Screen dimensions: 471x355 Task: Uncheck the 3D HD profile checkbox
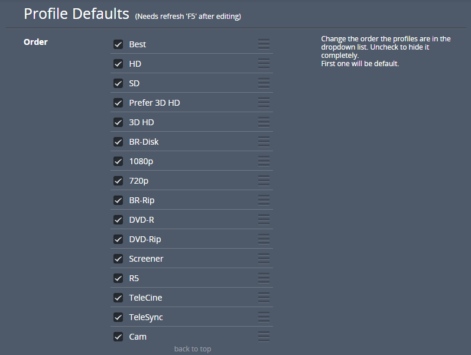[x=118, y=122]
